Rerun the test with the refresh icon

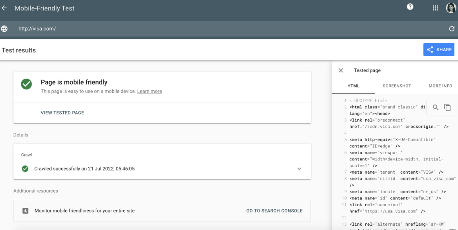[452, 29]
